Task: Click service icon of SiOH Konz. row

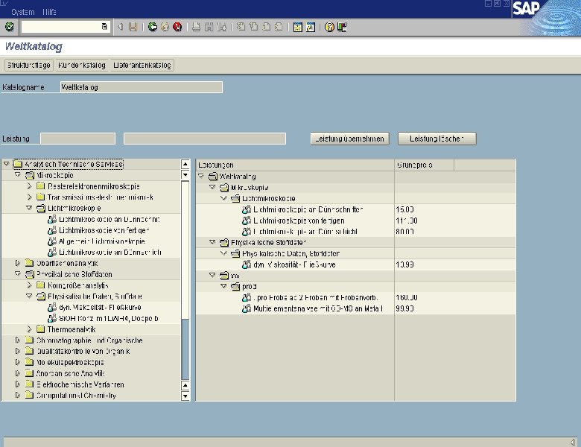Action: tap(52, 318)
